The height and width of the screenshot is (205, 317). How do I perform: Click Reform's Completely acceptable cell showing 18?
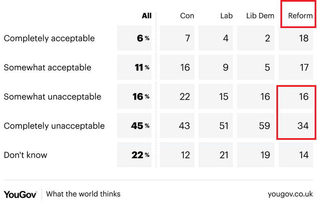click(296, 38)
